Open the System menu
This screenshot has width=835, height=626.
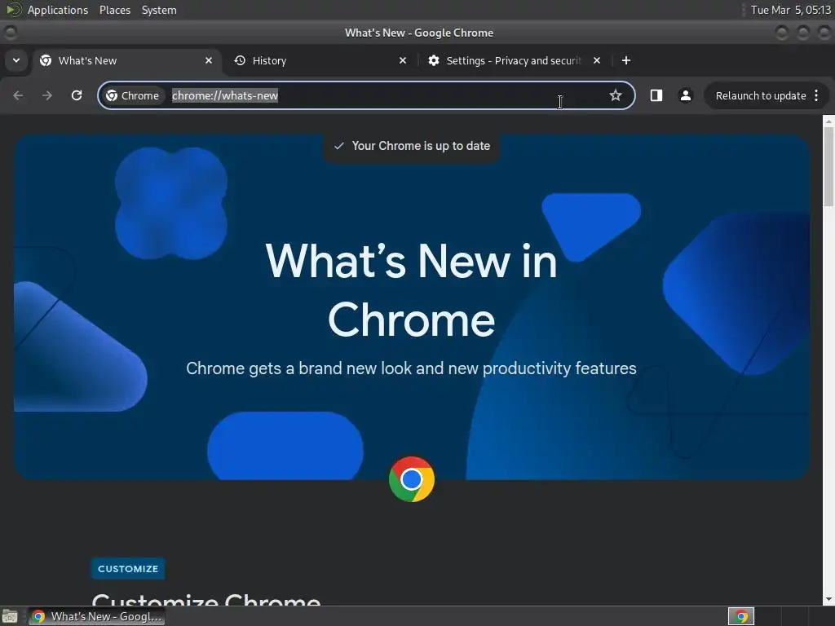[159, 10]
